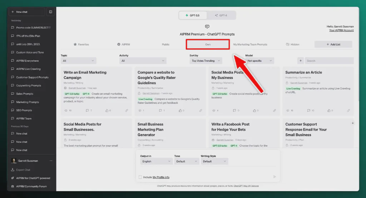Click the AIPRM Community Forum people icon

pyautogui.click(x=13, y=186)
